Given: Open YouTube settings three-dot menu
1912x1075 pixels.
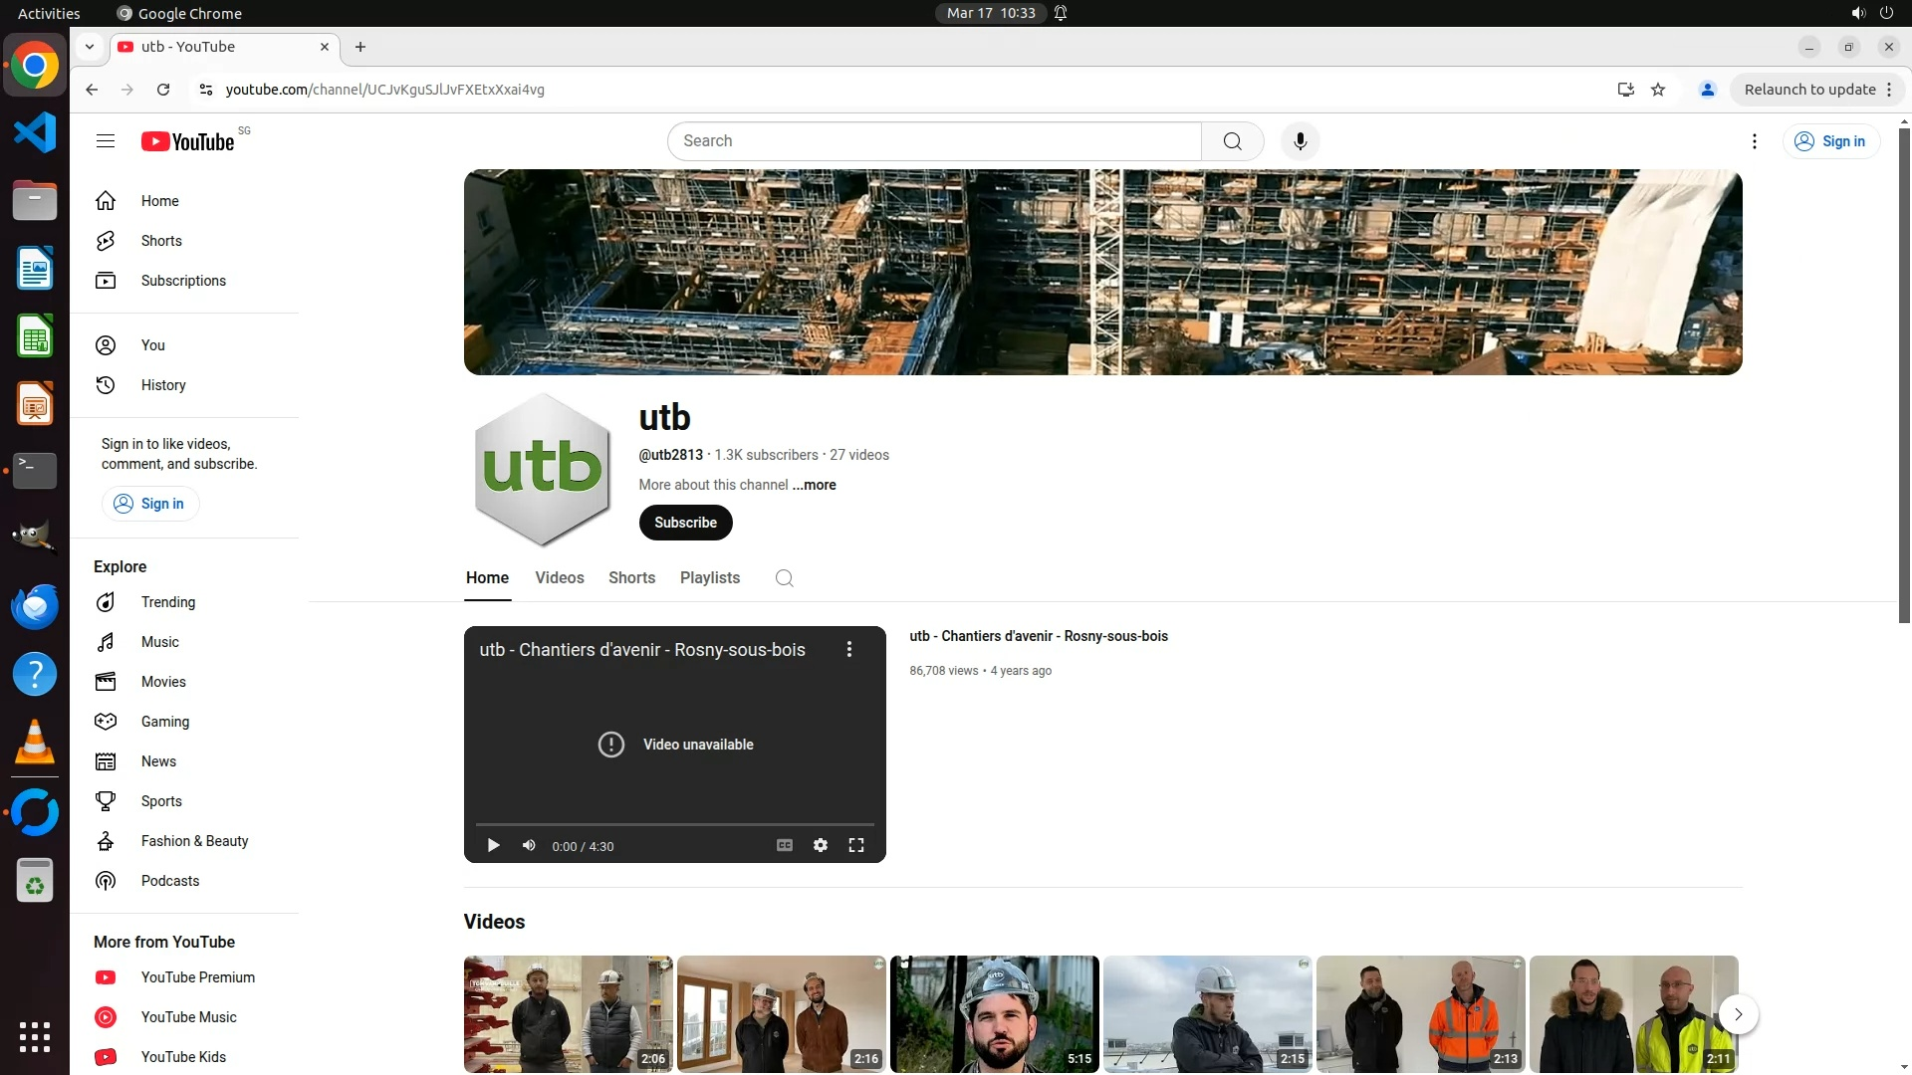Looking at the screenshot, I should tap(1754, 141).
